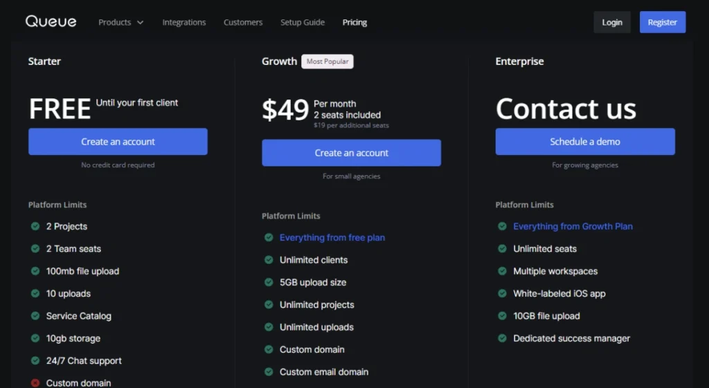
Task: Click check icon beside Unlimited seats
Action: 502,248
